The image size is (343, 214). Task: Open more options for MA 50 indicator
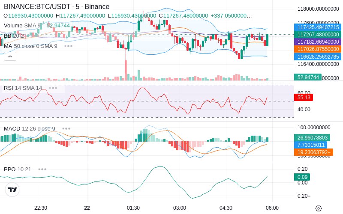pyautogui.click(x=68, y=46)
